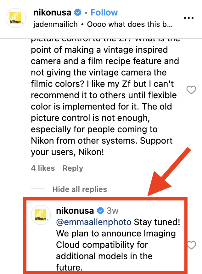202x274 pixels.
Task: Open nikonusa username in the reply
Action: (75, 211)
